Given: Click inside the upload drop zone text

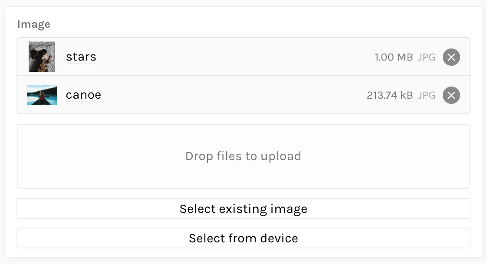Looking at the screenshot, I should point(243,156).
